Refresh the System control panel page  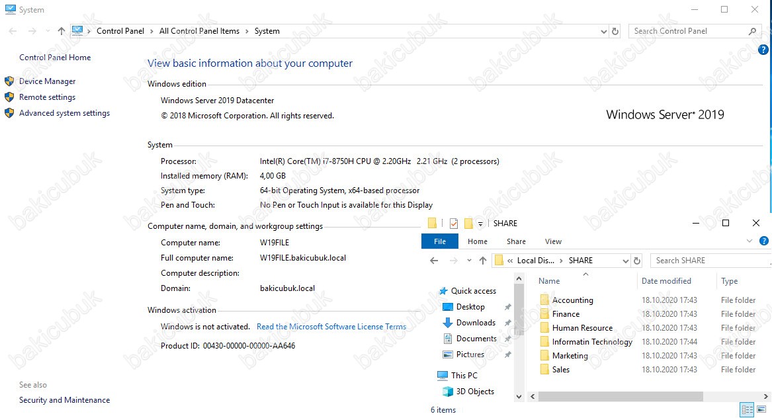tap(615, 31)
